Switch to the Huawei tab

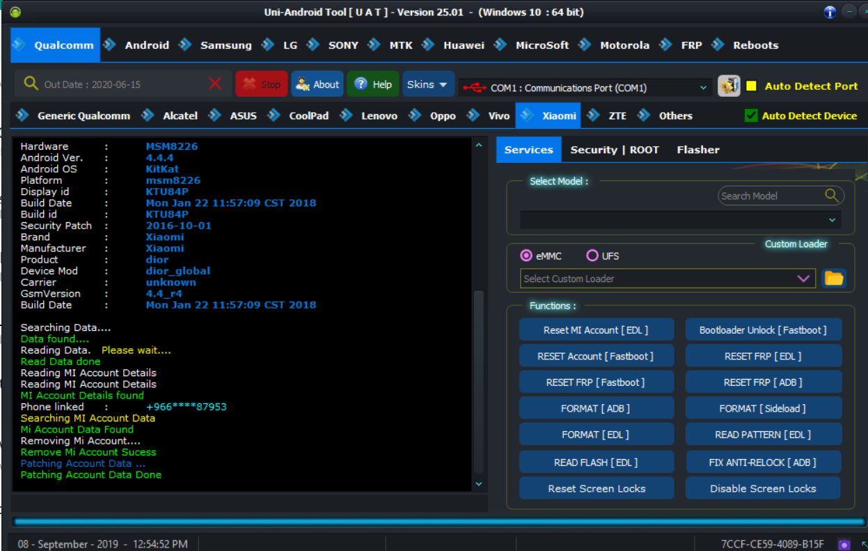(455, 45)
